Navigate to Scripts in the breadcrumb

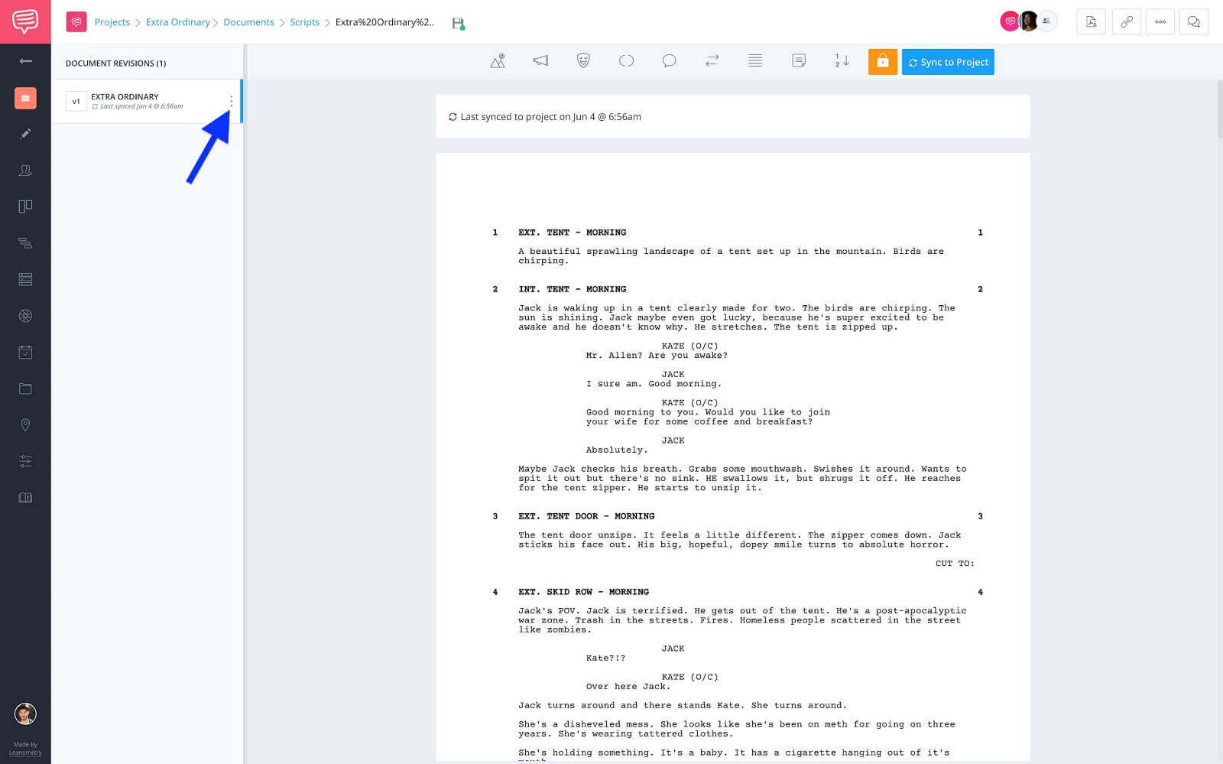point(304,22)
